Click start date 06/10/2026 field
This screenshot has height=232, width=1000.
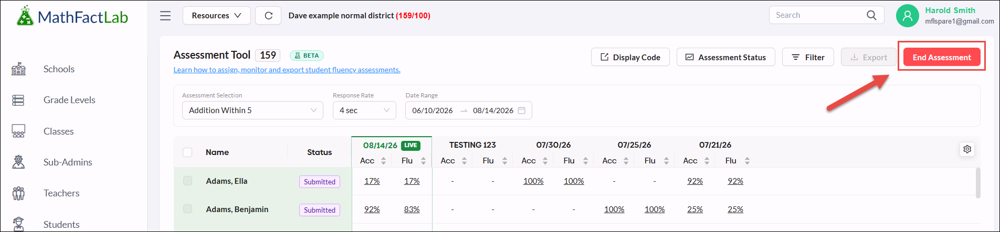pyautogui.click(x=433, y=111)
